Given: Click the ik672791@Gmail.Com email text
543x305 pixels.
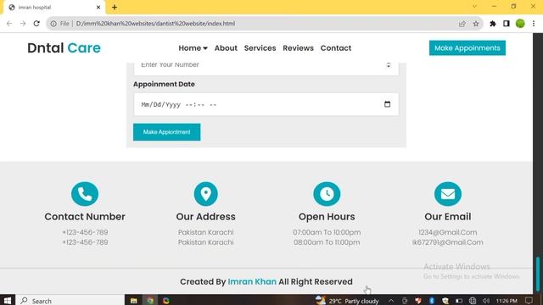Looking at the screenshot, I should (448, 242).
